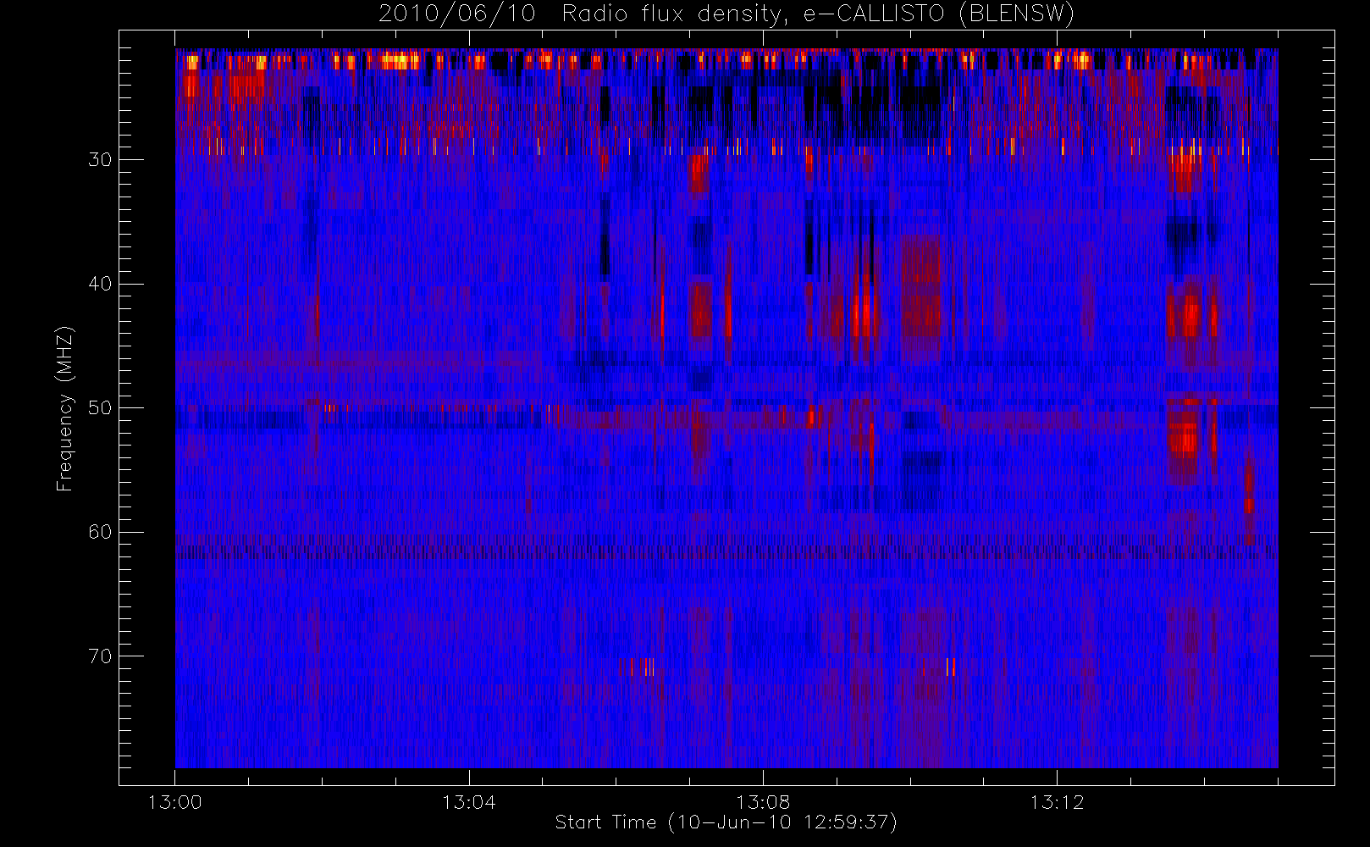Click the 13:08 time tick label
The width and height of the screenshot is (1370, 847).
tap(763, 802)
